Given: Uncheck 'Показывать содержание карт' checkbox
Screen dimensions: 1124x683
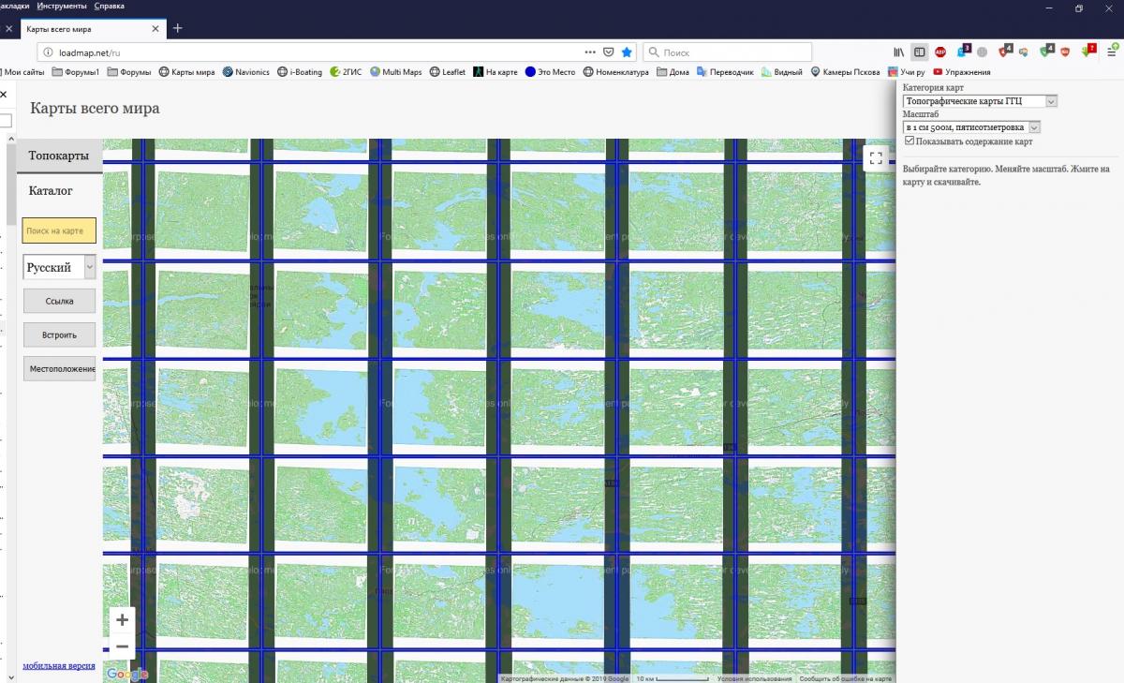Looking at the screenshot, I should tap(910, 141).
